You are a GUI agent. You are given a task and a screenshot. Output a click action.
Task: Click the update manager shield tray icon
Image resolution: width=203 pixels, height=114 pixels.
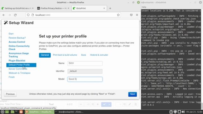(175, 112)
